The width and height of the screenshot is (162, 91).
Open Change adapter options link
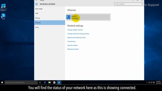point(75,30)
